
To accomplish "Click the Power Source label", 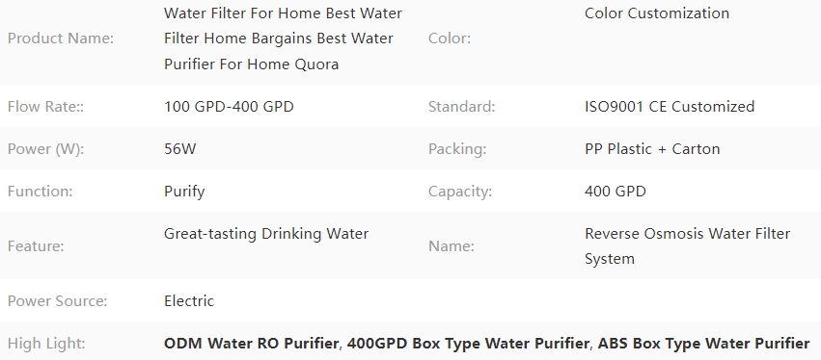I will tap(58, 301).
